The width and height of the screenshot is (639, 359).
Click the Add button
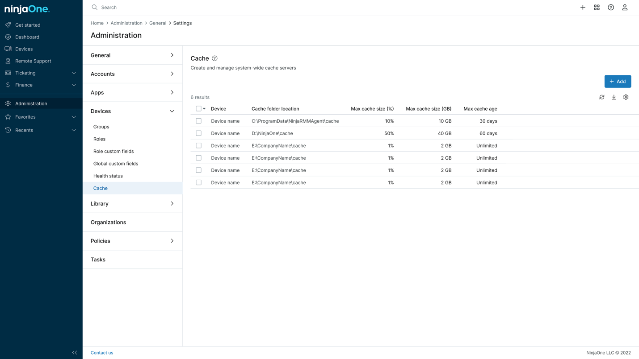pos(618,82)
